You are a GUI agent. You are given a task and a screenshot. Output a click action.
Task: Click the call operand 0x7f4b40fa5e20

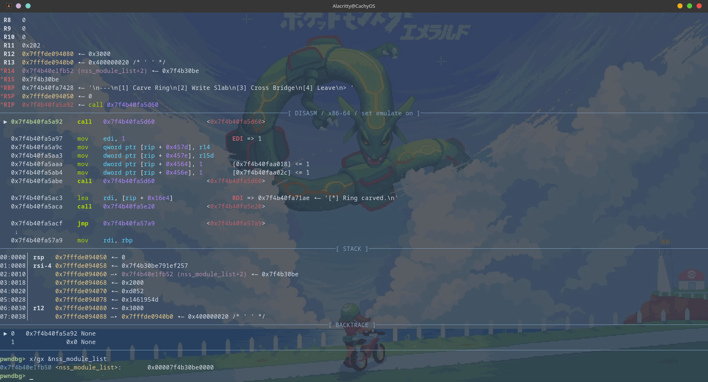coord(129,206)
